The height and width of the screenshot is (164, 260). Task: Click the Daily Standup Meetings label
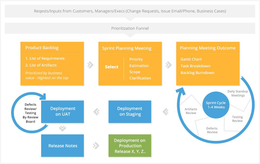(x=238, y=93)
